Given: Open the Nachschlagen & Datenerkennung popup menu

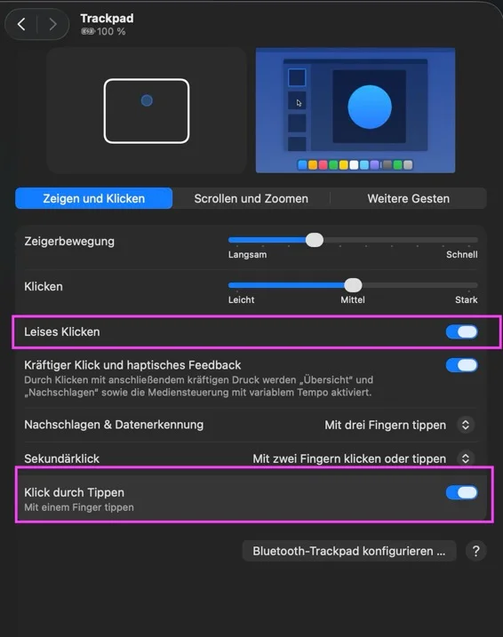Looking at the screenshot, I should coord(399,425).
